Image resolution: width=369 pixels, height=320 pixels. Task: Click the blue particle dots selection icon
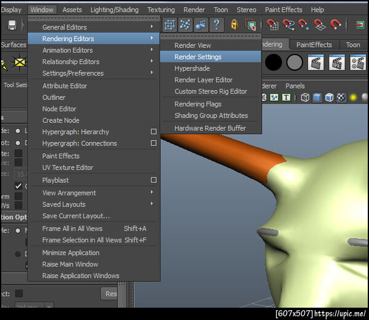click(x=185, y=25)
